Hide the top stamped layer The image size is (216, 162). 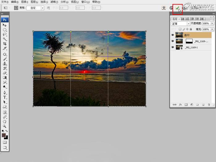point(172,35)
